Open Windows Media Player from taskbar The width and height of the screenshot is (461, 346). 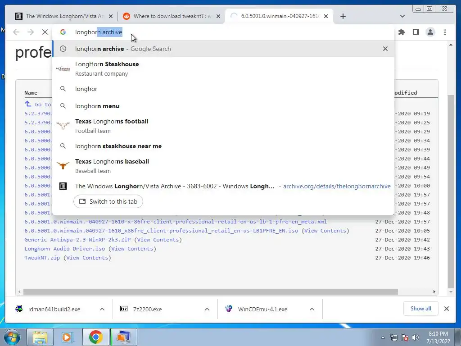68,337
